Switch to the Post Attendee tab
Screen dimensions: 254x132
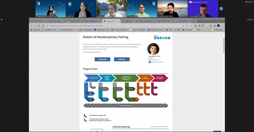184,21
